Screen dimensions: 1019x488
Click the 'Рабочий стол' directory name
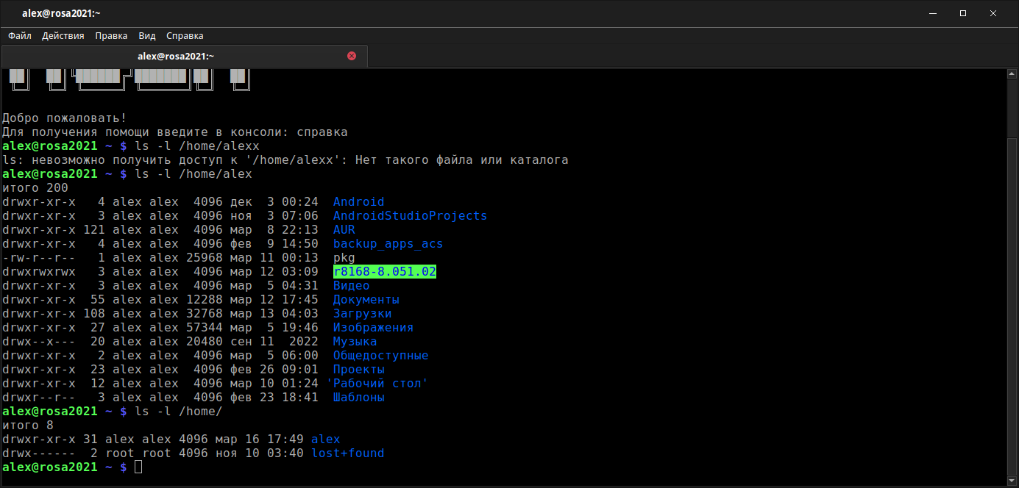point(377,383)
